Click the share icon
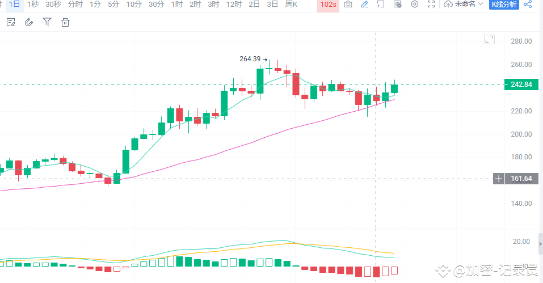 coord(528,5)
